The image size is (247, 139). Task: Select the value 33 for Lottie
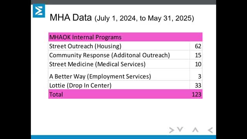[x=198, y=85]
